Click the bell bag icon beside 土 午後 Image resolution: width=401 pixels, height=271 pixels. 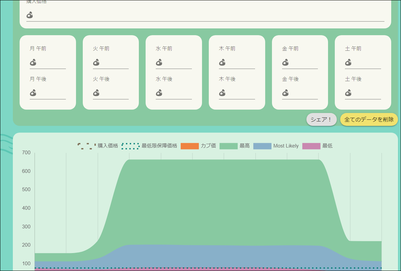tap(348, 93)
